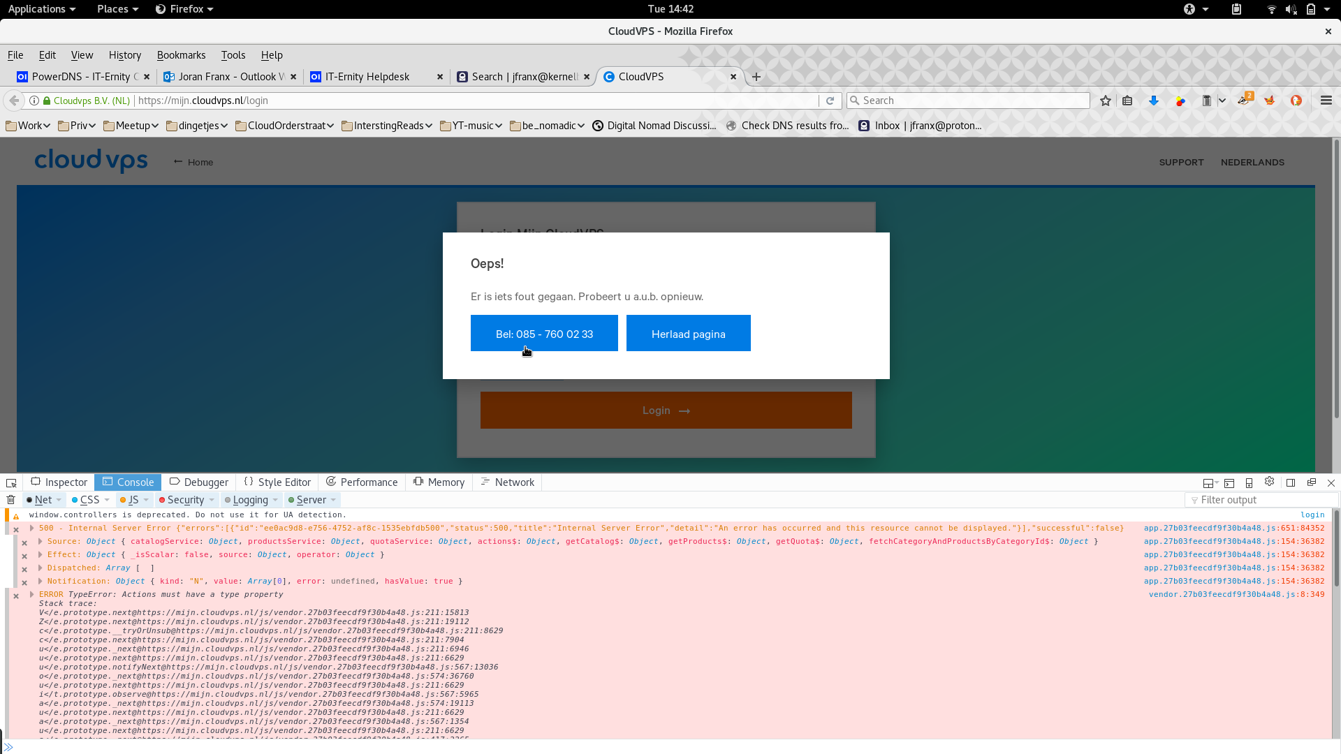Open the CloudOrderstraat bookmarks folder
Screen dimensions: 1341x754
[285, 126]
